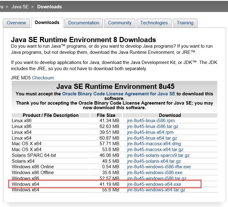Image resolution: width=228 pixels, height=207 pixels.
Task: Download jre-8u45-windows-i586.exe offline installer
Action: (155, 173)
